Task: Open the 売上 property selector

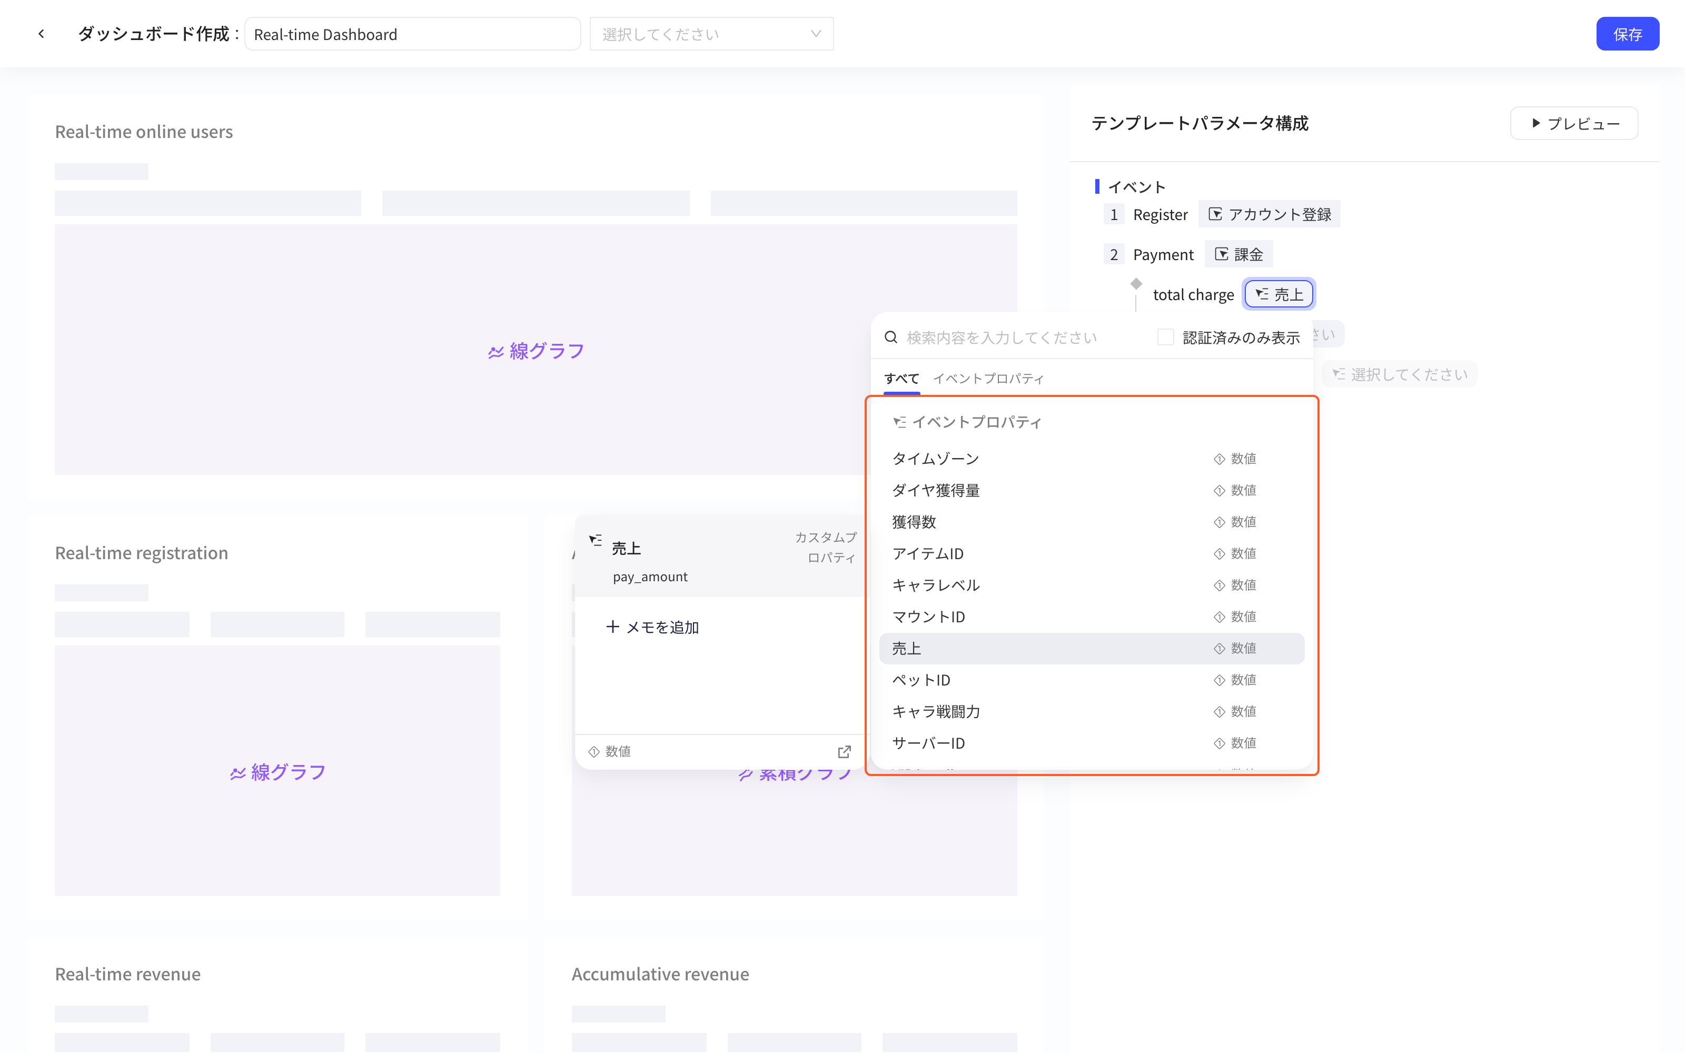Action: click(x=1279, y=294)
